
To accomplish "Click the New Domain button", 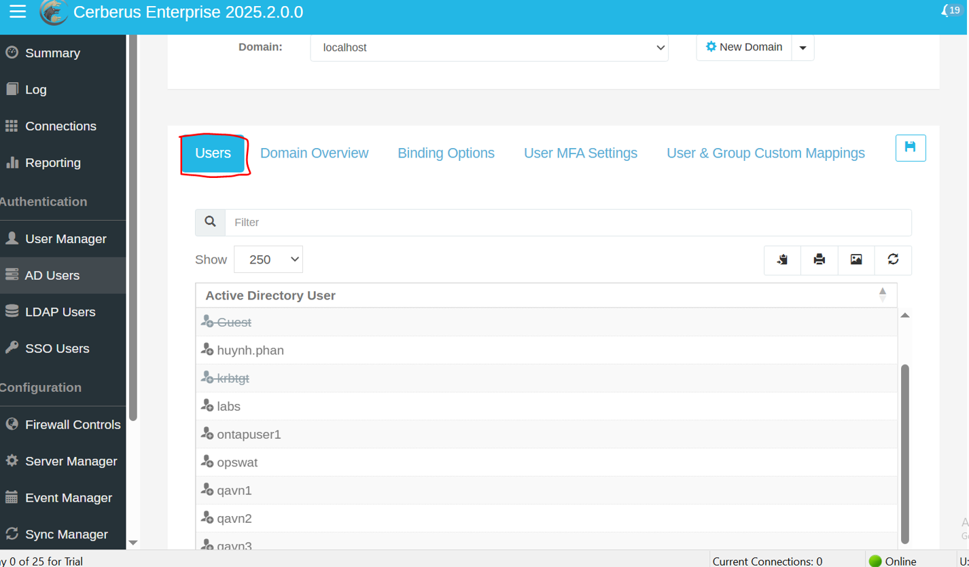I will pos(744,48).
